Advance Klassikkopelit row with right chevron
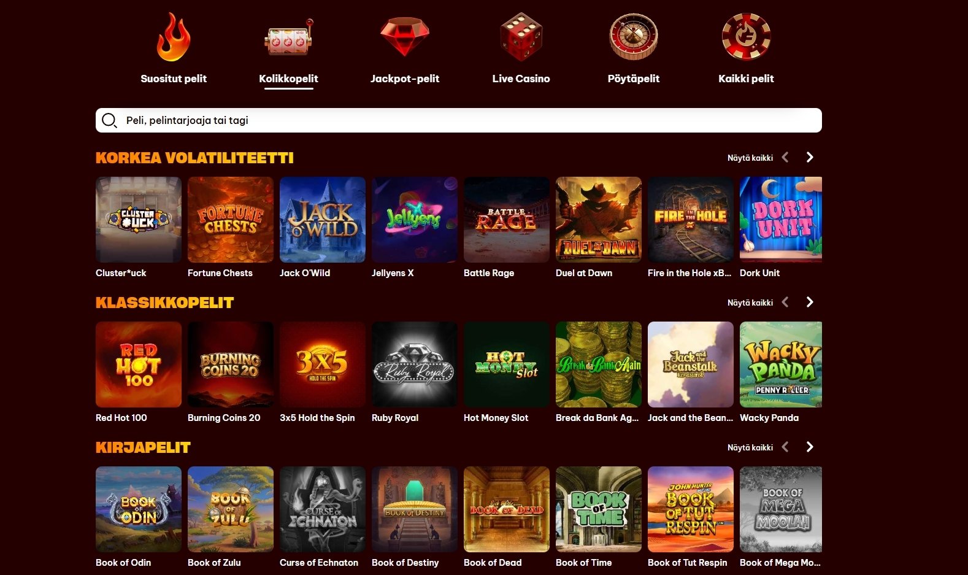This screenshot has height=575, width=968. (x=810, y=302)
